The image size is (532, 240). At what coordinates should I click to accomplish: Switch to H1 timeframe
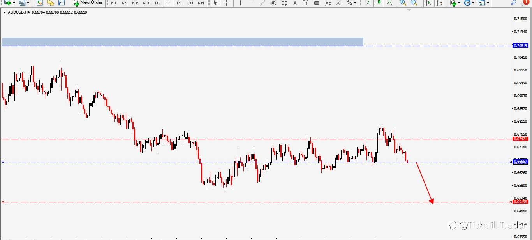click(x=157, y=3)
